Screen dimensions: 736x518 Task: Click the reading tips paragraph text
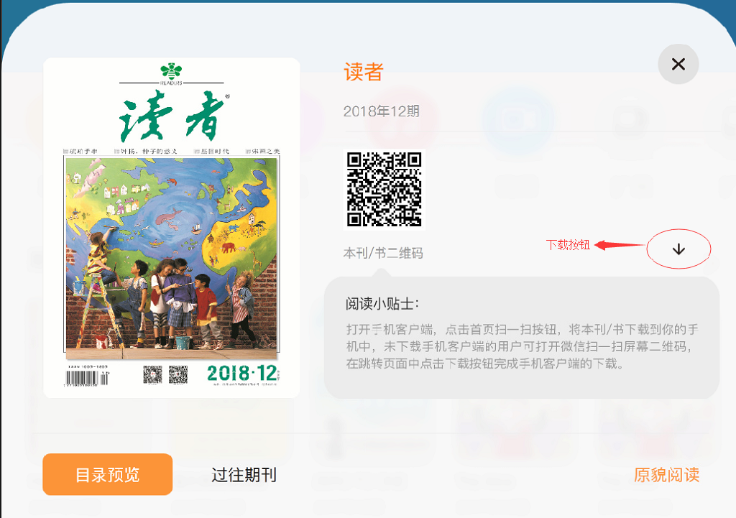[x=522, y=346]
